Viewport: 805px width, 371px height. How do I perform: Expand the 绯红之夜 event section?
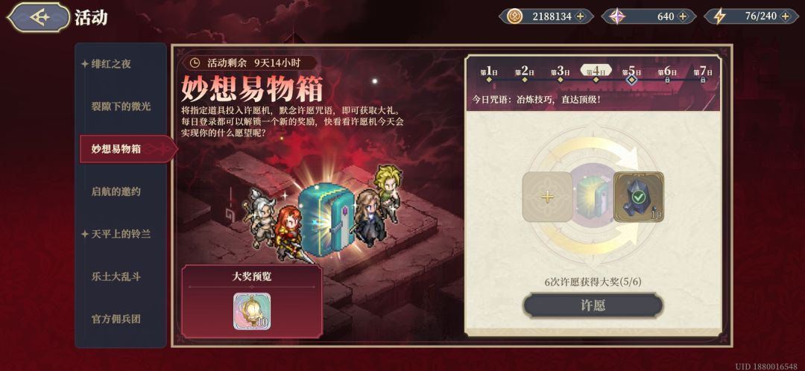point(107,64)
